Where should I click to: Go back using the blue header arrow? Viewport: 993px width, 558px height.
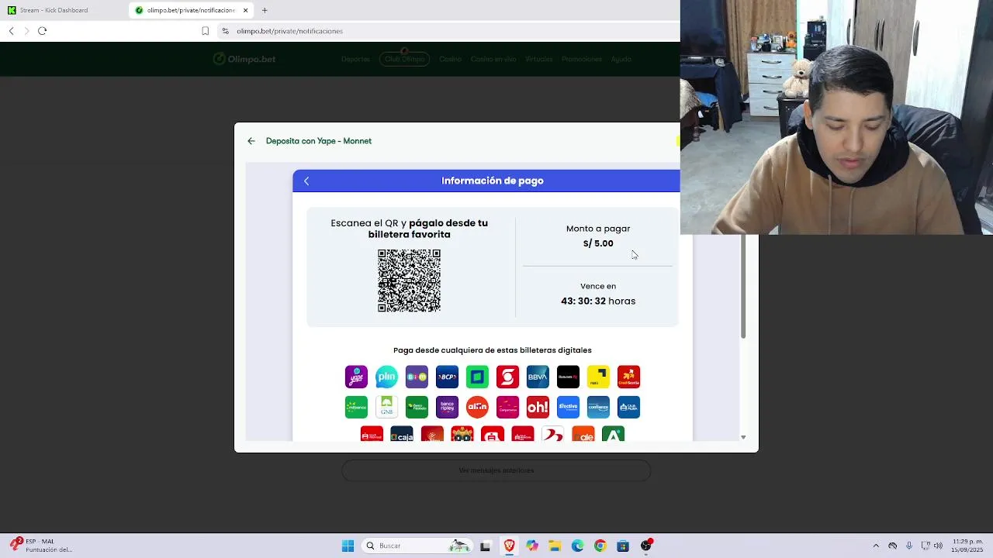tap(306, 181)
